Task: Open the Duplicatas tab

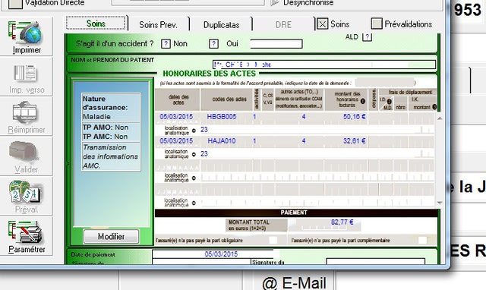Action: [221, 24]
